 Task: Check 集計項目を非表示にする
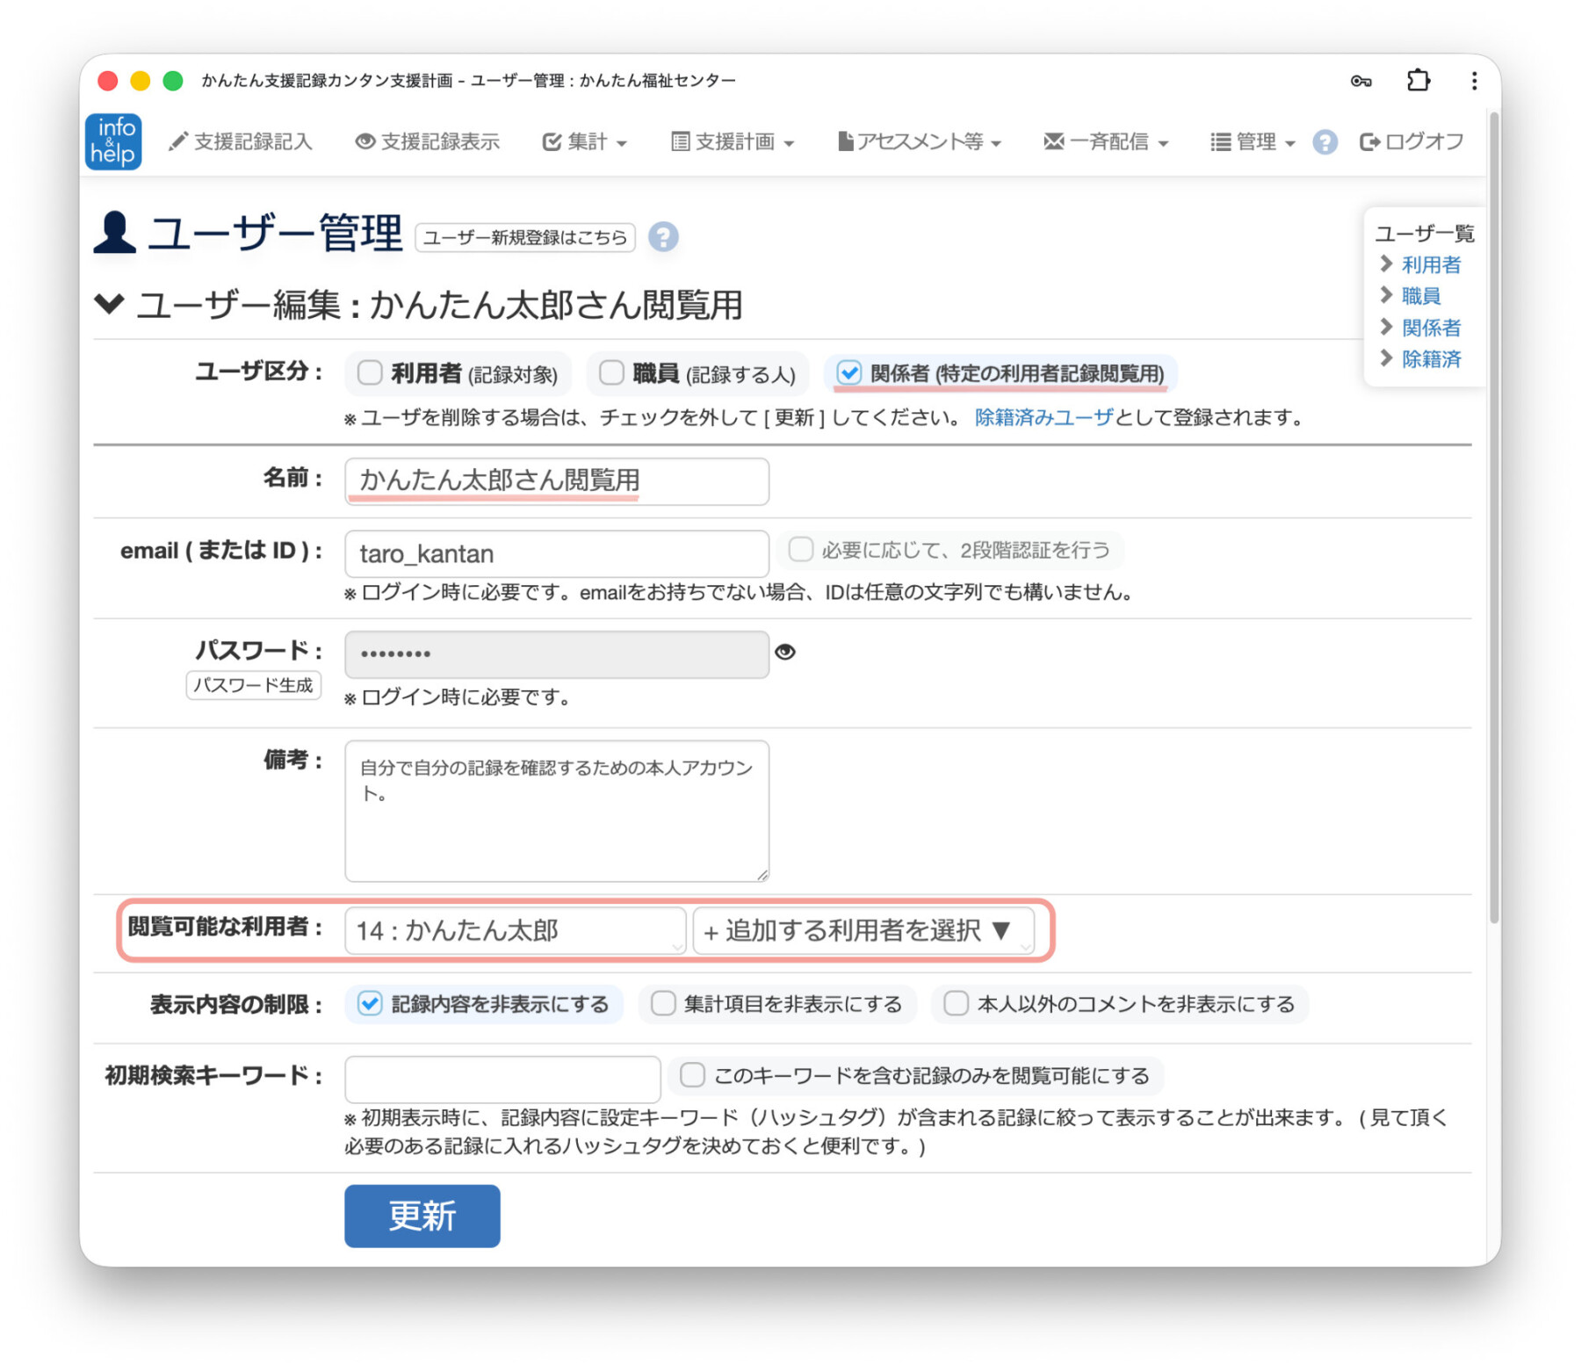point(663,1003)
